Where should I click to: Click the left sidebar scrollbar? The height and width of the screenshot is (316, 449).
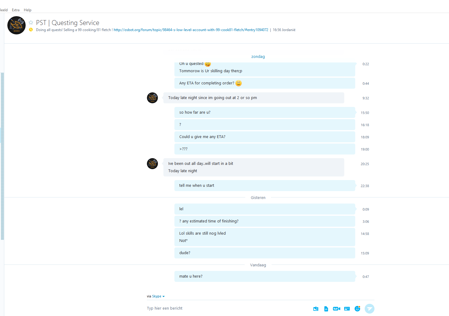point(2,156)
